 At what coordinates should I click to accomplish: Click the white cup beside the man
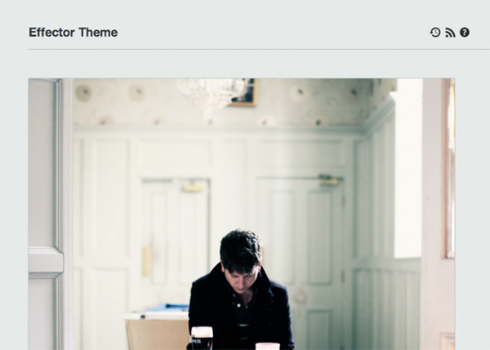(268, 346)
